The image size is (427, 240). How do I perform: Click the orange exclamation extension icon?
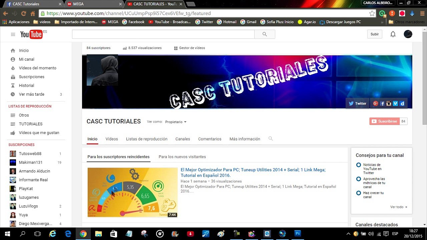[x=392, y=14]
